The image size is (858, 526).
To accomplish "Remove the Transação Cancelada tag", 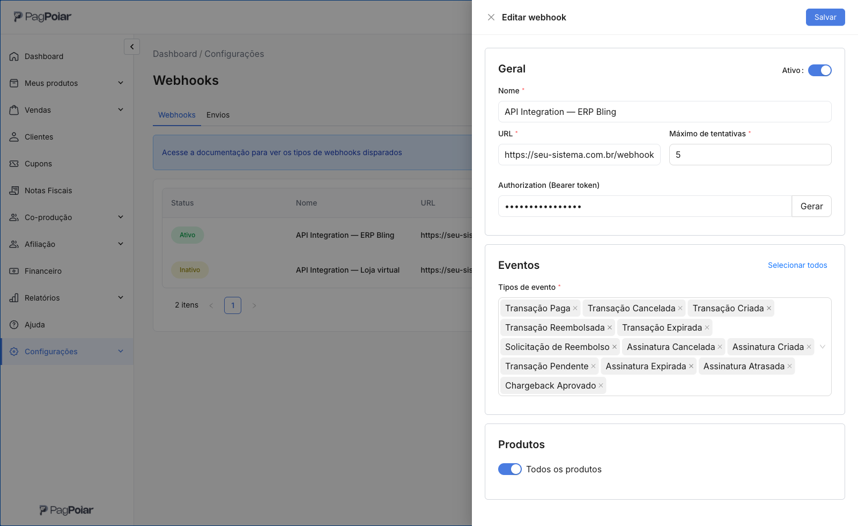I will (680, 308).
